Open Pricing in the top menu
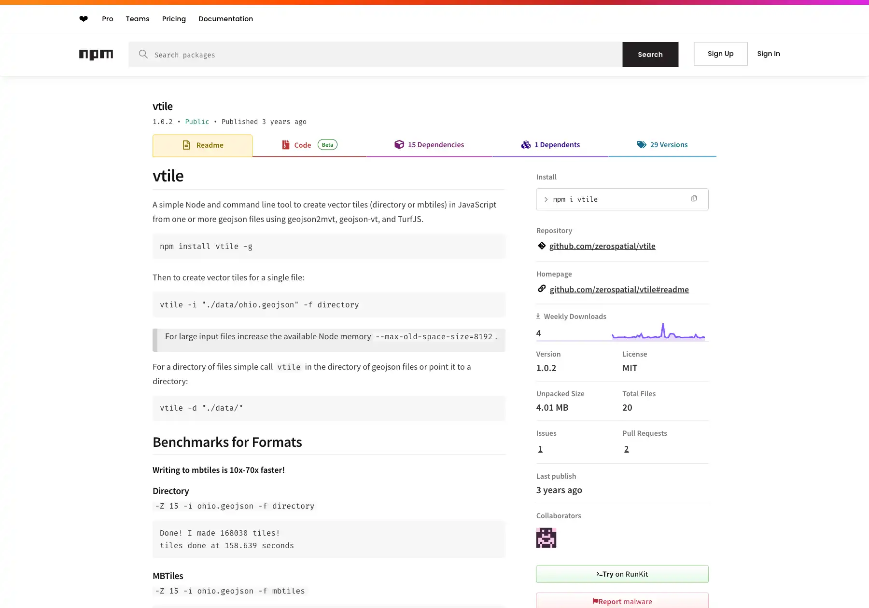Screen dimensions: 869x608 point(174,19)
